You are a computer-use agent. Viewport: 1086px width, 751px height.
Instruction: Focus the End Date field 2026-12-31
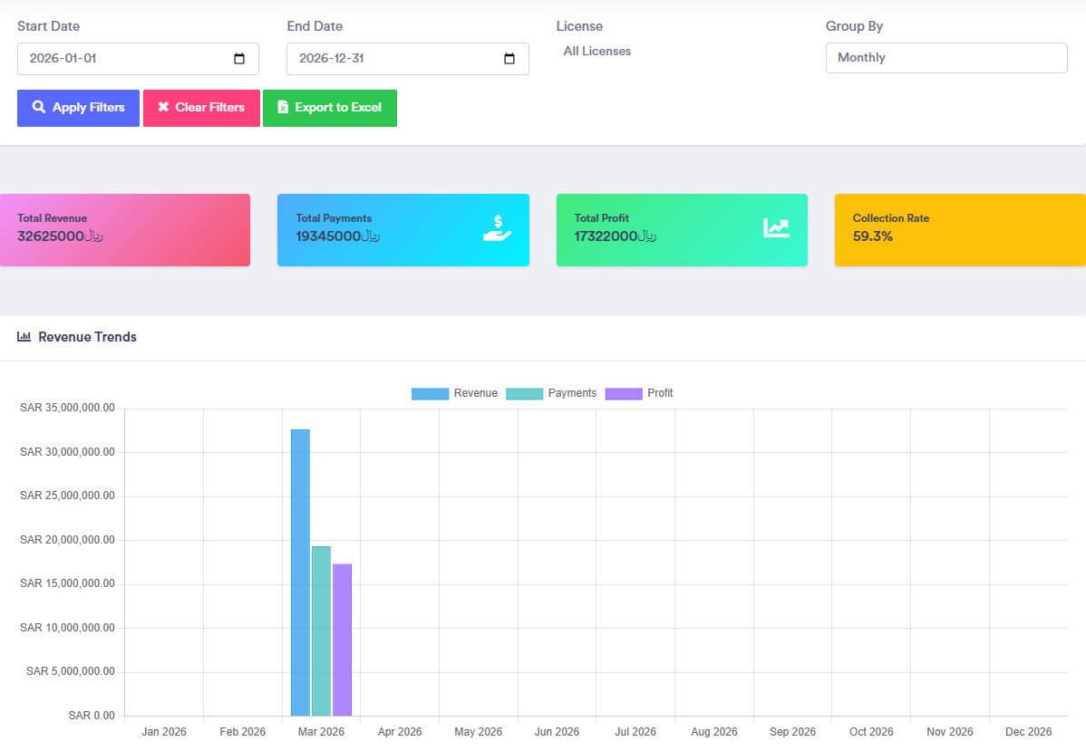tap(408, 59)
